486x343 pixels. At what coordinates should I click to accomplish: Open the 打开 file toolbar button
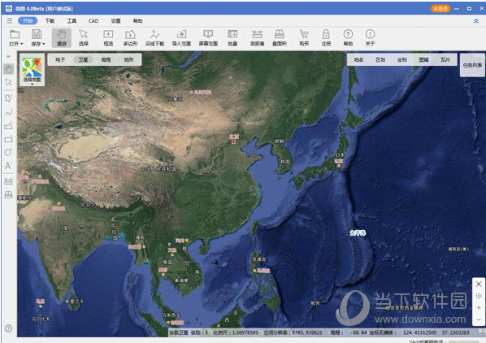click(x=15, y=38)
